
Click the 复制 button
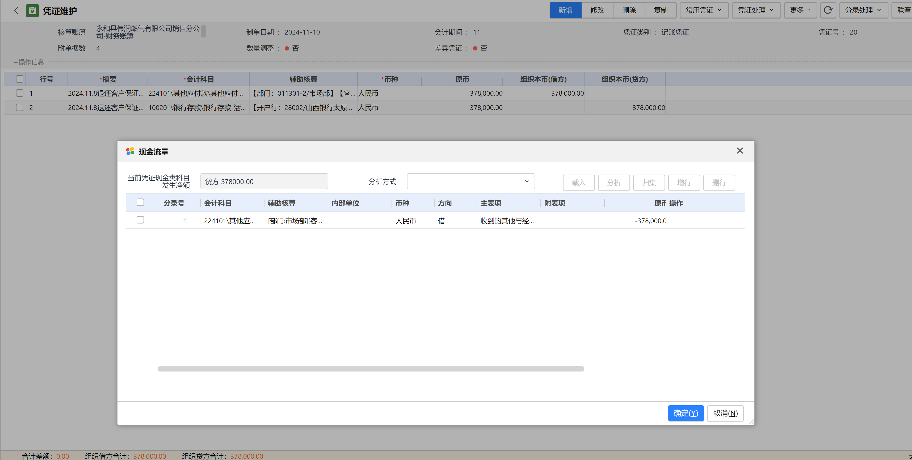click(x=661, y=10)
